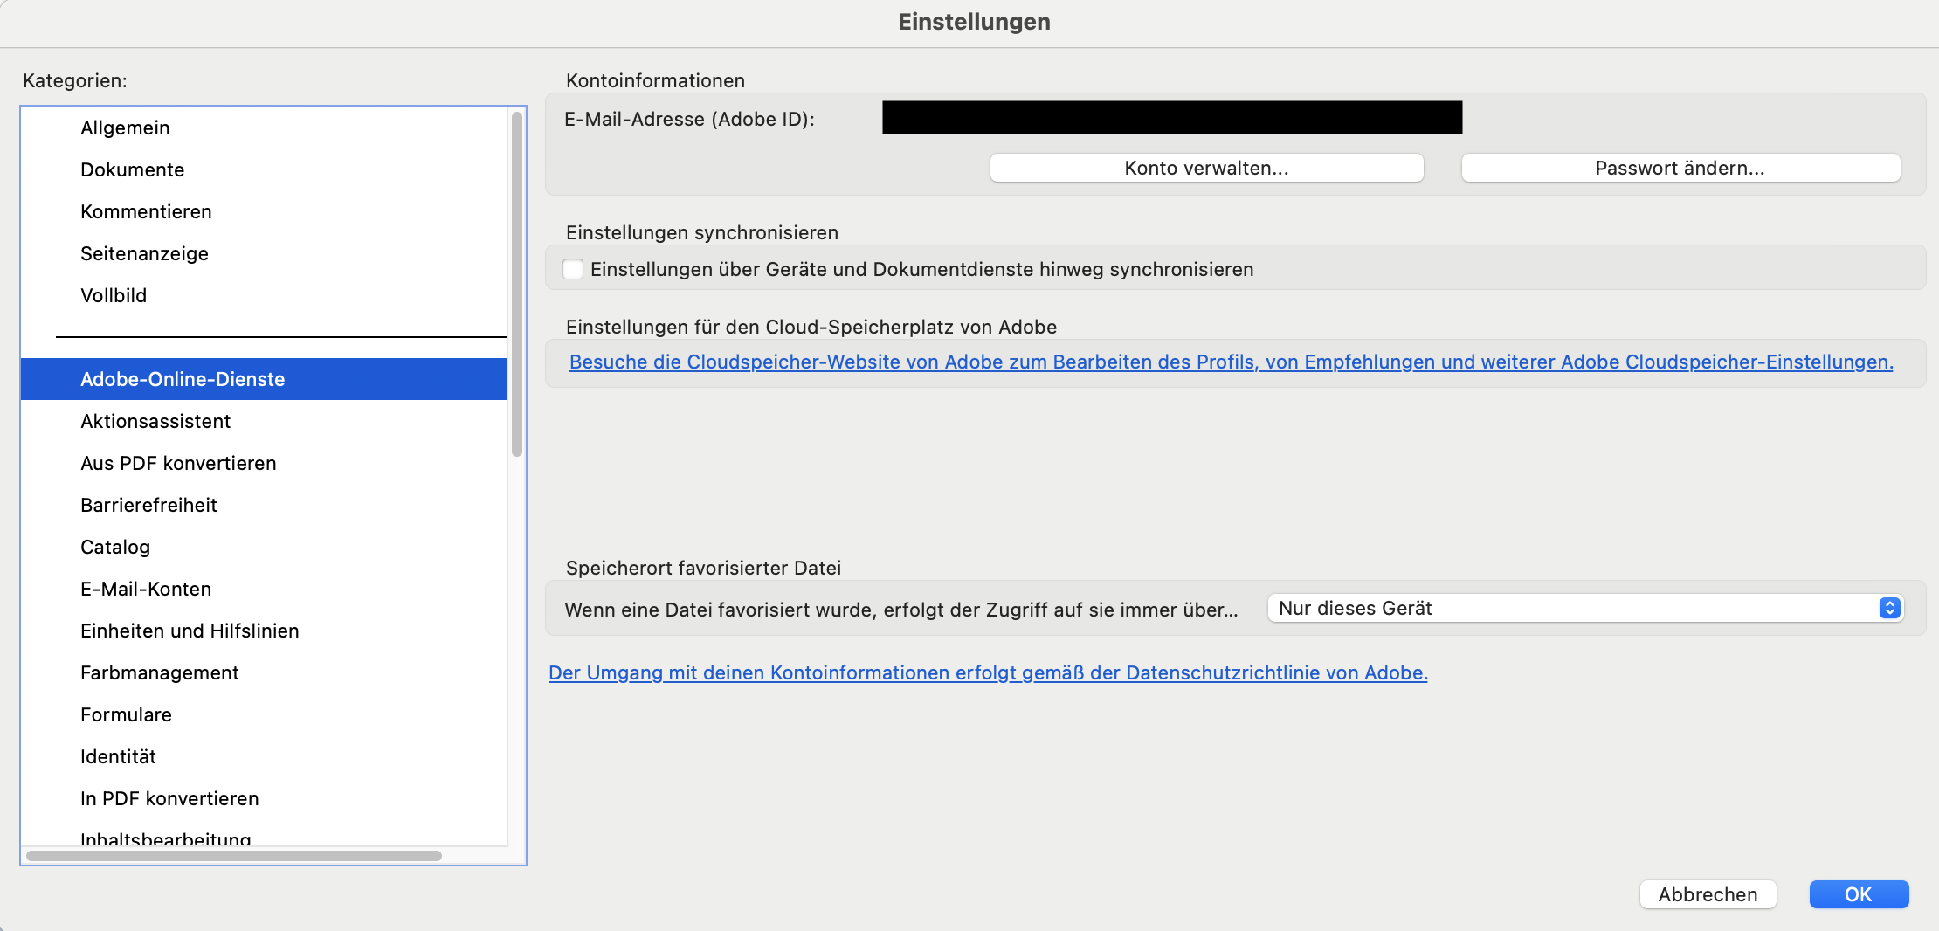Click the Passwort ändern button
Viewport: 1939px width, 931px height.
click(1680, 168)
